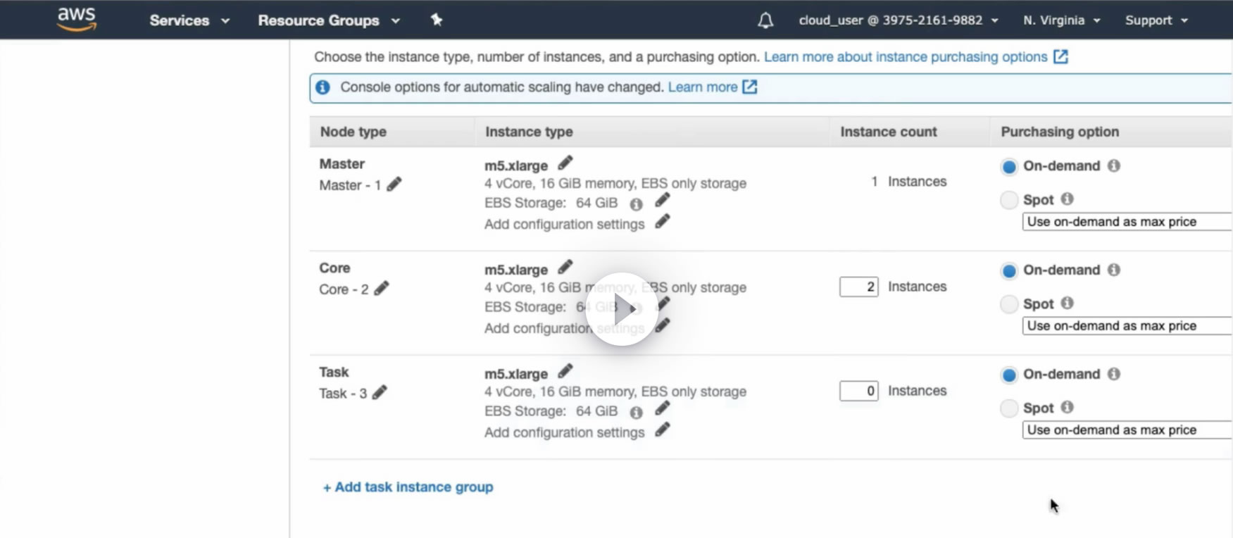Open the cloud_user account menu
This screenshot has width=1233, height=538.
point(898,20)
